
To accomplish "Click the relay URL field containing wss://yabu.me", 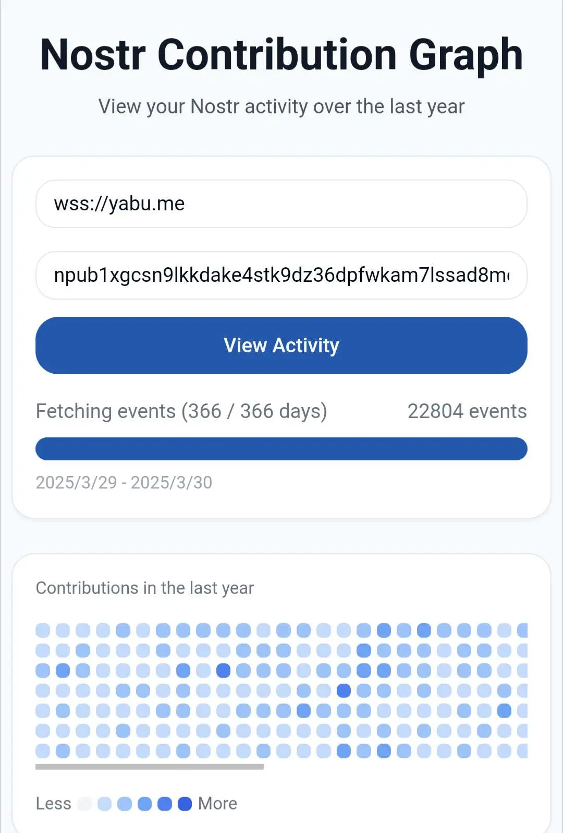I will click(281, 204).
